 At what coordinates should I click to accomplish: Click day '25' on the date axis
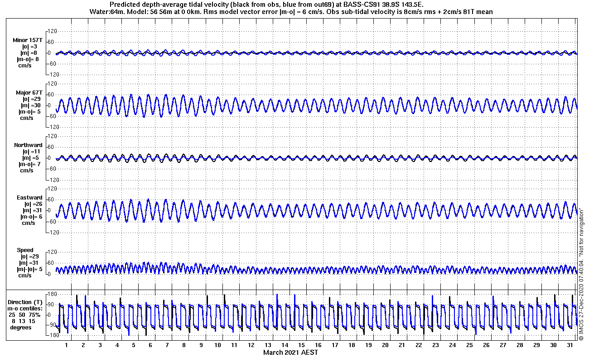pyautogui.click(x=469, y=345)
